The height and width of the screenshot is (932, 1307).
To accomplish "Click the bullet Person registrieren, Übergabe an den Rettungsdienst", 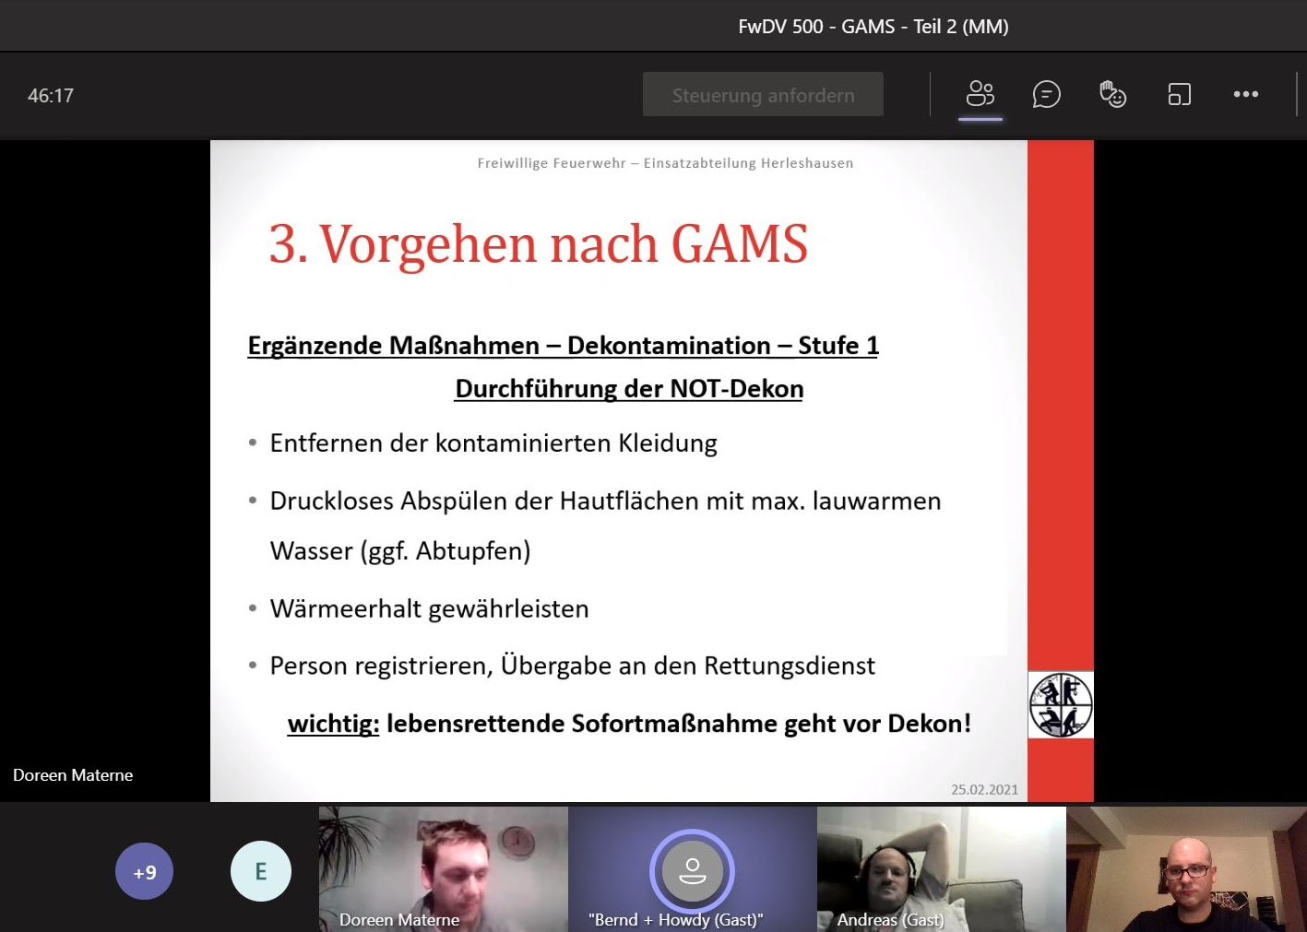I will point(572,666).
